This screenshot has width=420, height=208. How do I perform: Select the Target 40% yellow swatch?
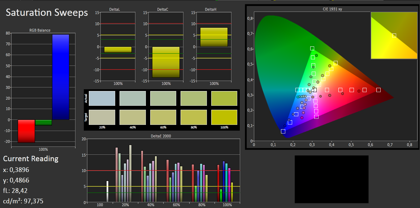tap(133, 117)
